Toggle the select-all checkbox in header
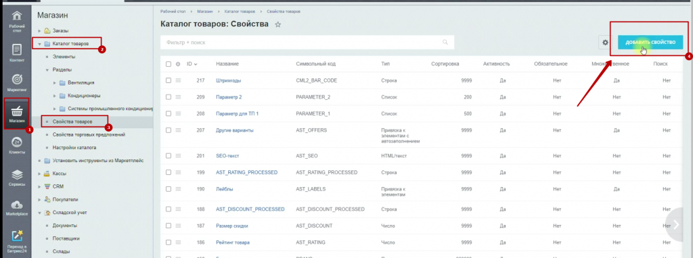The height and width of the screenshot is (258, 693). point(169,64)
